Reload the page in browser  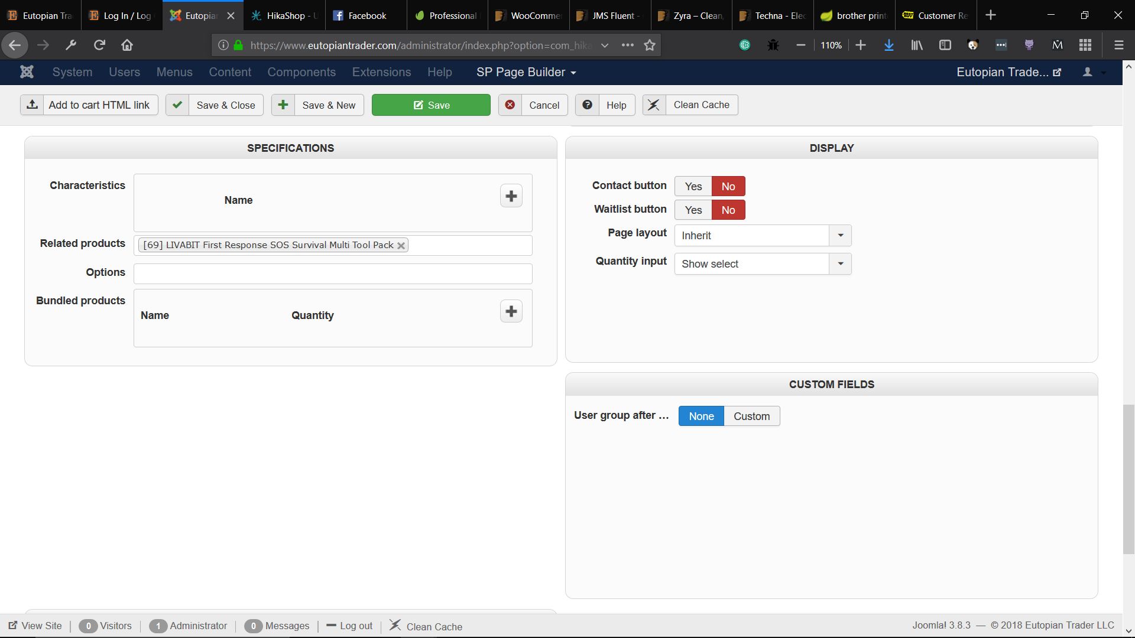99,45
